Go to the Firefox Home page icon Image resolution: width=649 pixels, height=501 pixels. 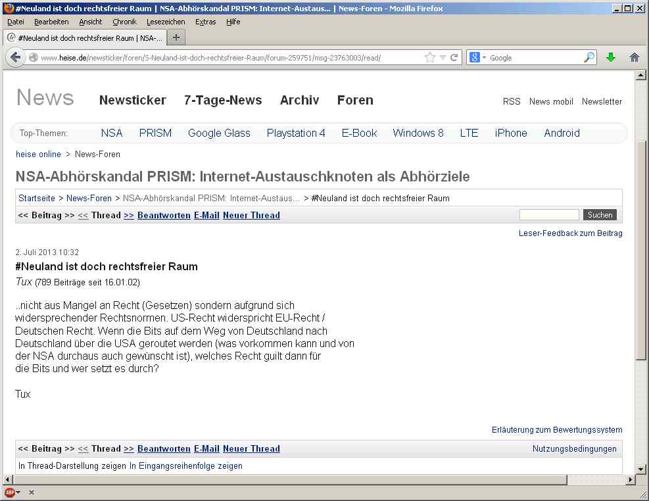(x=635, y=58)
